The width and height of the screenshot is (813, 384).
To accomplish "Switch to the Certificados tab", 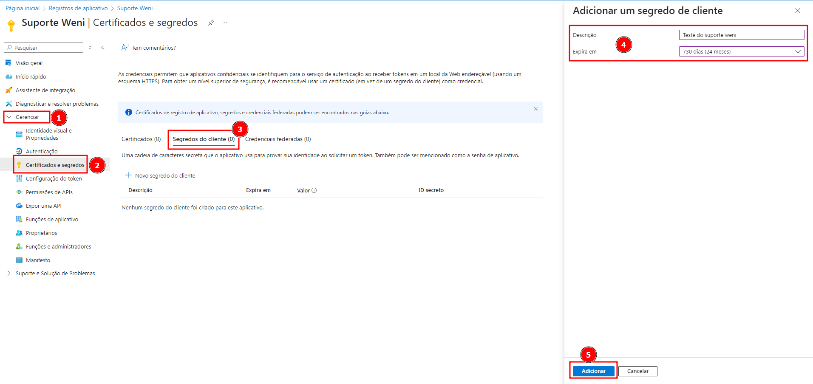I will [141, 138].
